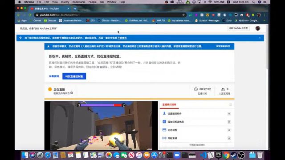Open the Window menu in the menu bar
The width and height of the screenshot is (285, 160).
[x=112, y=2]
